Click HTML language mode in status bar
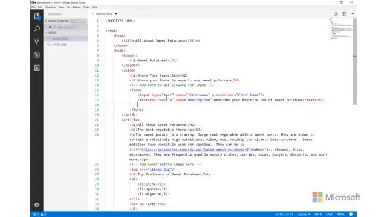This screenshot has height=217, width=387. pos(340,215)
